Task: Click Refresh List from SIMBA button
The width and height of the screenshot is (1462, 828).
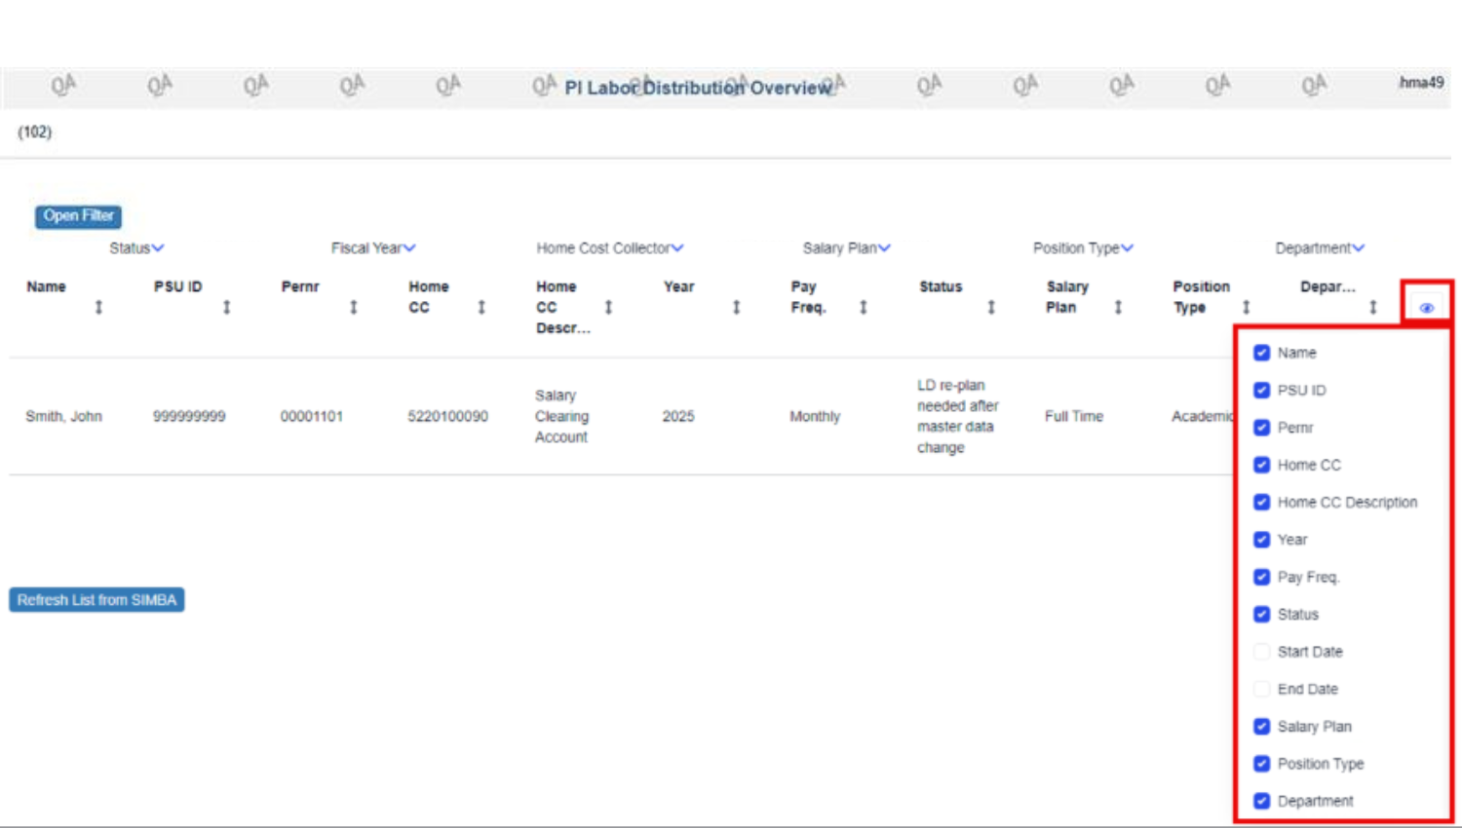Action: click(x=96, y=600)
